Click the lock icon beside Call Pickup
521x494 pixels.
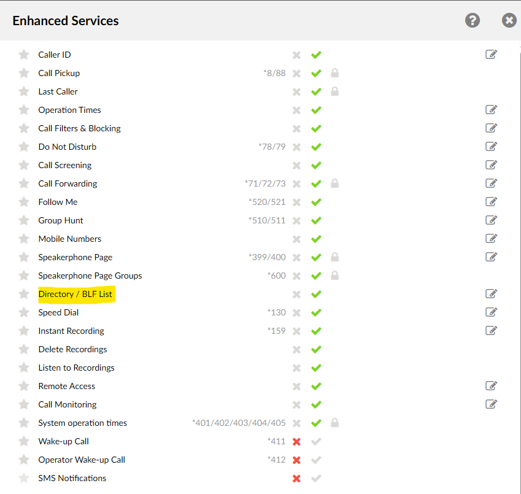click(334, 73)
